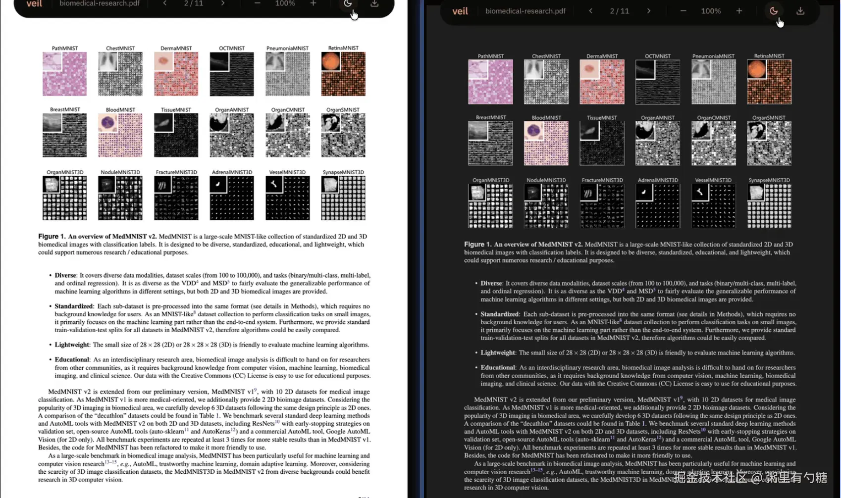The height and width of the screenshot is (498, 841).
Task: Click AdrenalMNIST3D image in right dark page
Action: [x=658, y=206]
